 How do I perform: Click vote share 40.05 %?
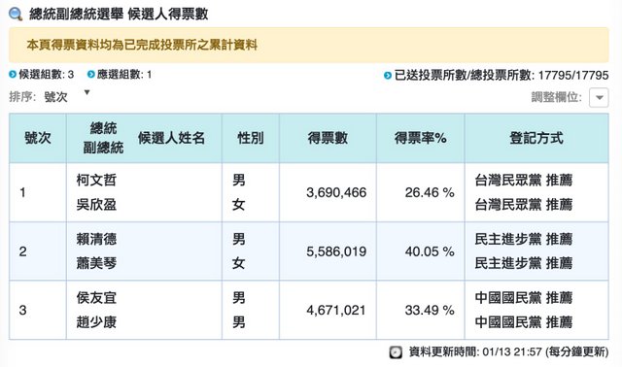(x=430, y=251)
